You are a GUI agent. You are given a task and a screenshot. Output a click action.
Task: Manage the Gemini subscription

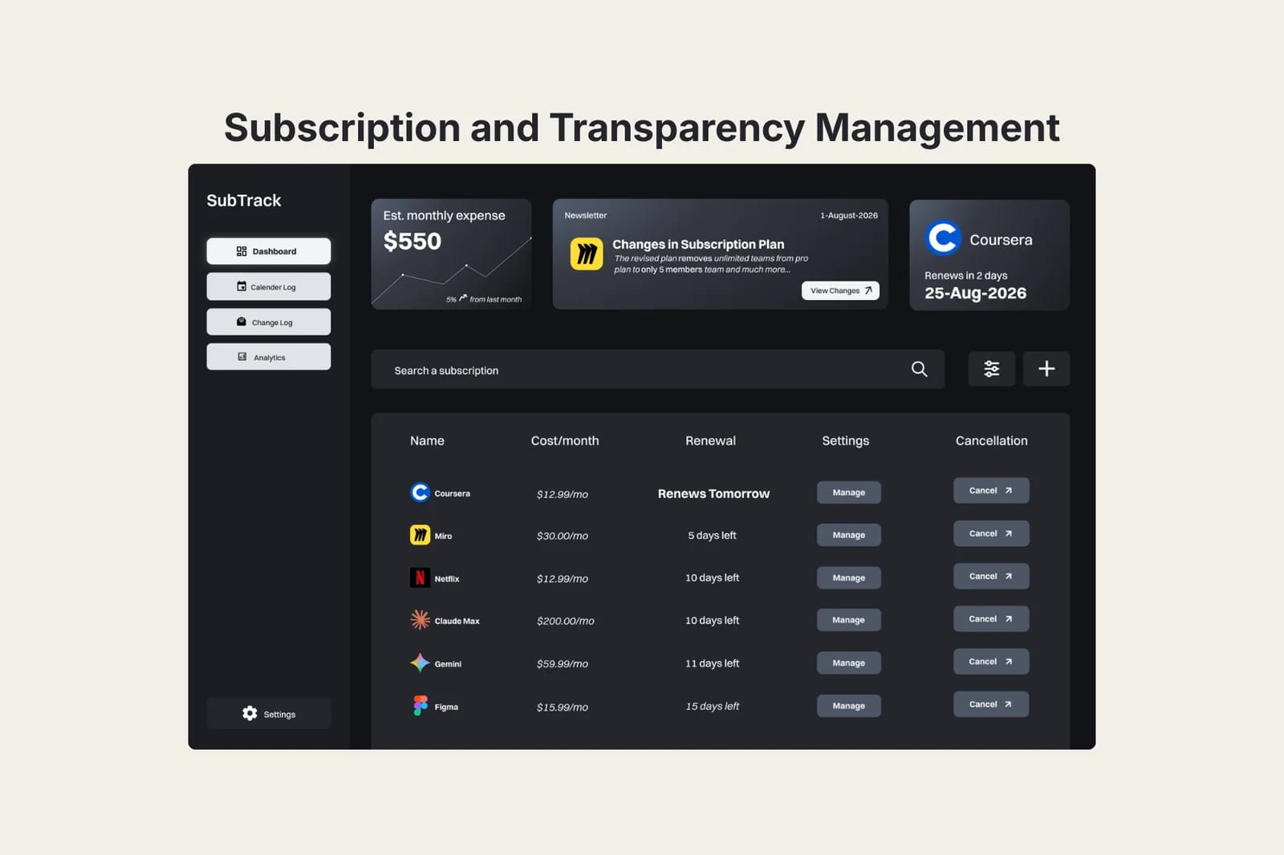(849, 663)
